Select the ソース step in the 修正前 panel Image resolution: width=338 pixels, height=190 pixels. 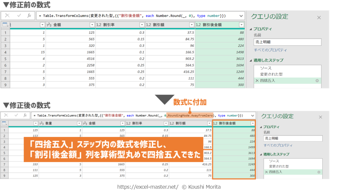click(x=266, y=68)
